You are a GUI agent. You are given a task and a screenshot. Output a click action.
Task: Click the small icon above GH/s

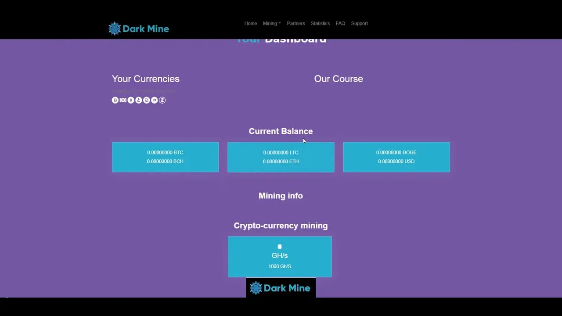point(280,247)
